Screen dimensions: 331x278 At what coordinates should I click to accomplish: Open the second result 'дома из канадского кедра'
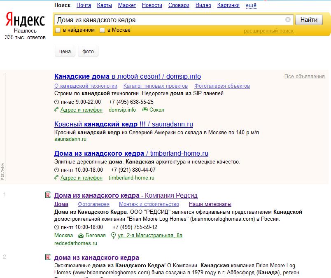click(x=97, y=257)
